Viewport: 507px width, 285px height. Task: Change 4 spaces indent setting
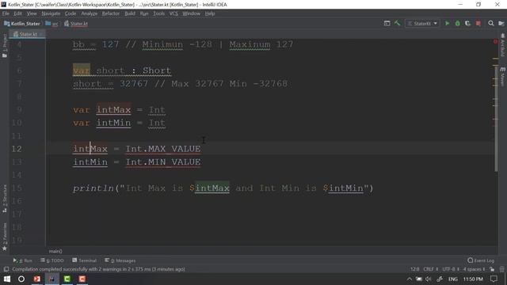pos(474,269)
